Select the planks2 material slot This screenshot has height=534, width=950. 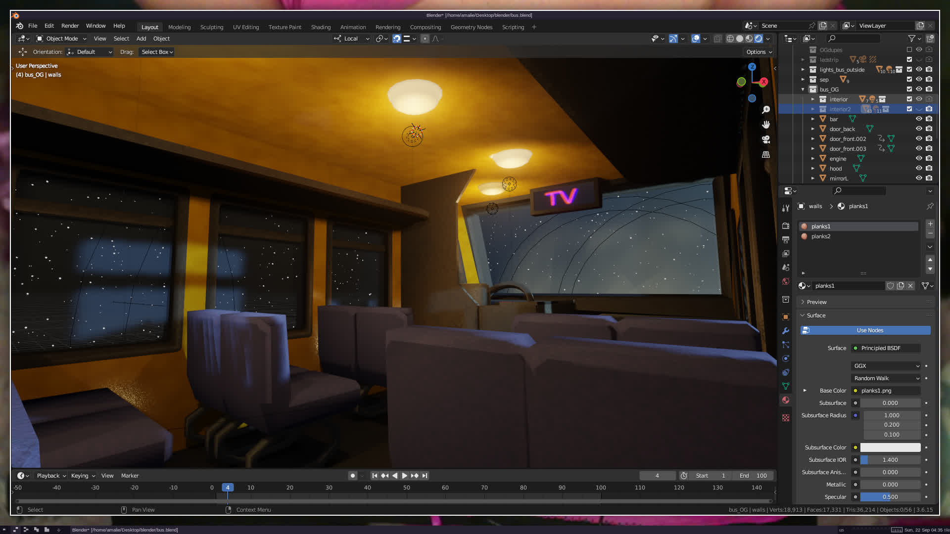[x=821, y=236]
